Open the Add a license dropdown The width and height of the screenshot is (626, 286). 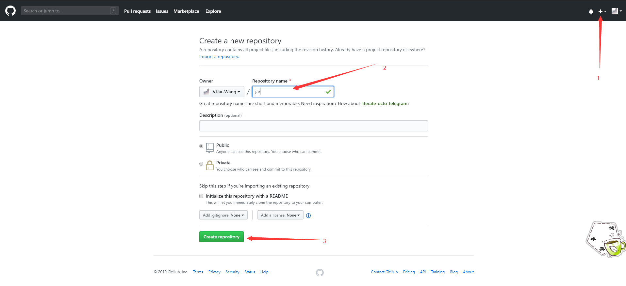280,215
